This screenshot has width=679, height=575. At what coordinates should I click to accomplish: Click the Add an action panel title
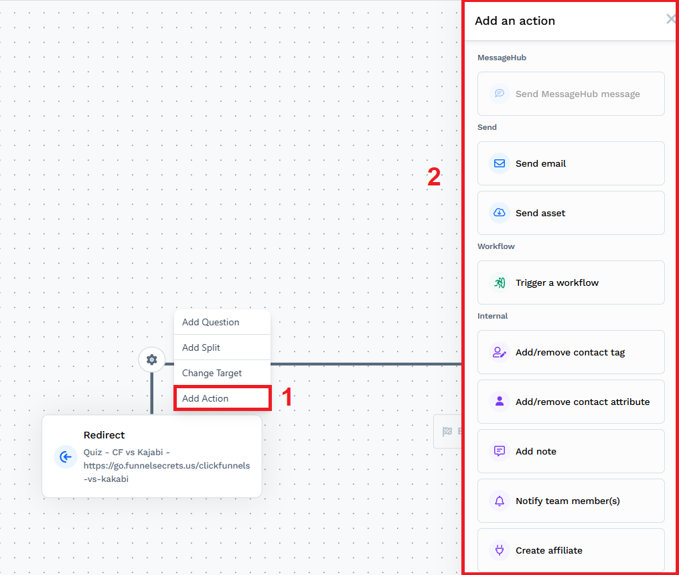(514, 21)
